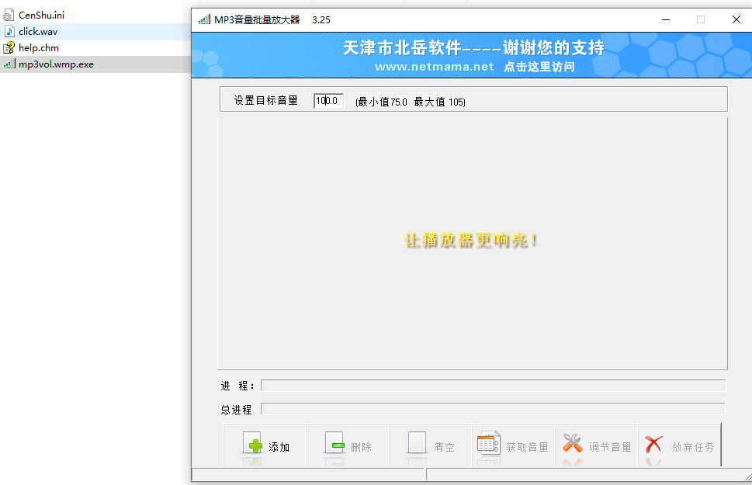Select the click.wav file name
752x485 pixels.
click(x=38, y=32)
